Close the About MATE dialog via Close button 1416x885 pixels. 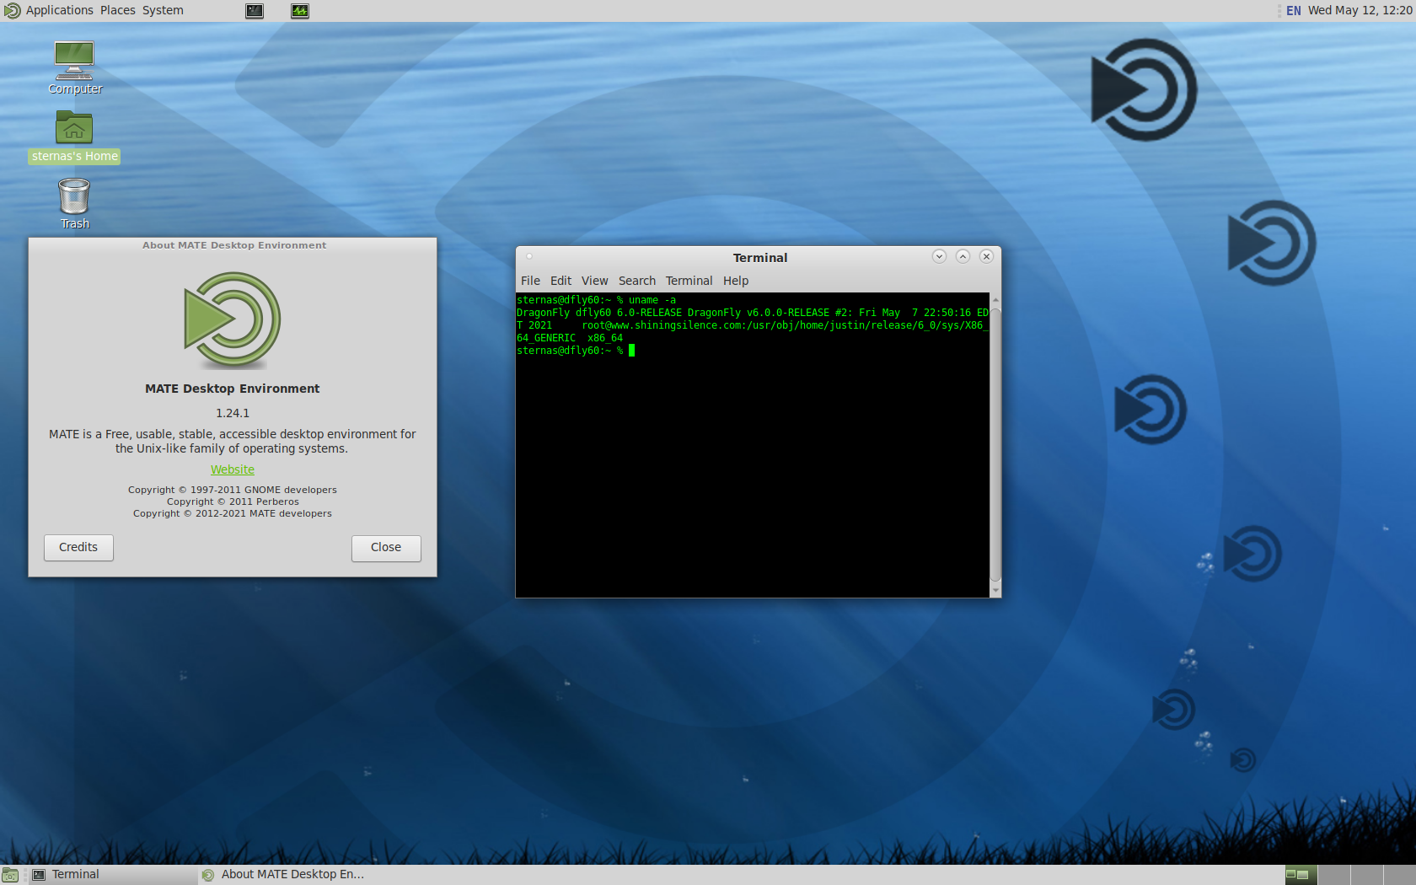(x=386, y=548)
